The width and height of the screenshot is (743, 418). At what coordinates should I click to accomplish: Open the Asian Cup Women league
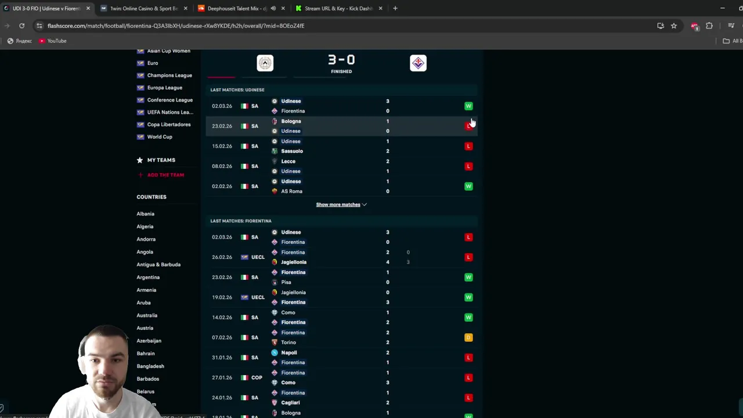168,51
